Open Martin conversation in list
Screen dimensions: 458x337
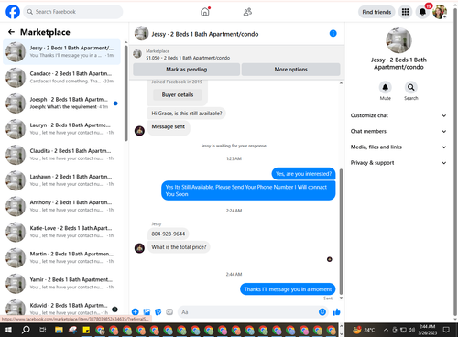[x=62, y=257]
